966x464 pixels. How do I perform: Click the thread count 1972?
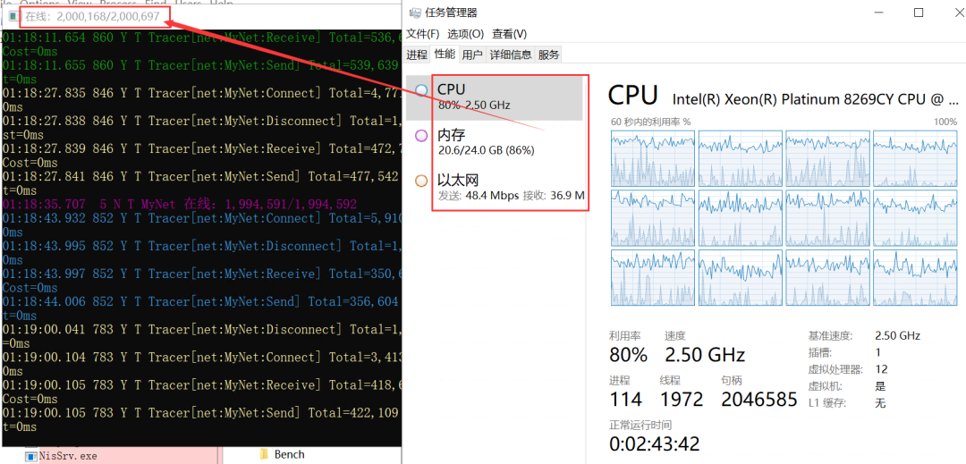click(x=682, y=400)
